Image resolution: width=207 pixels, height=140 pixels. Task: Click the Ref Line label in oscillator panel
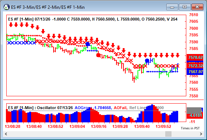coord(138,108)
